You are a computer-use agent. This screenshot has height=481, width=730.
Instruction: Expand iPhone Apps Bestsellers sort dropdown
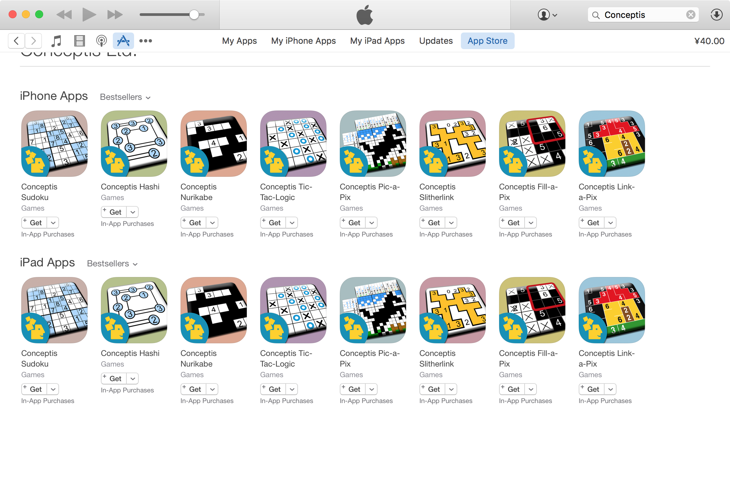[125, 97]
